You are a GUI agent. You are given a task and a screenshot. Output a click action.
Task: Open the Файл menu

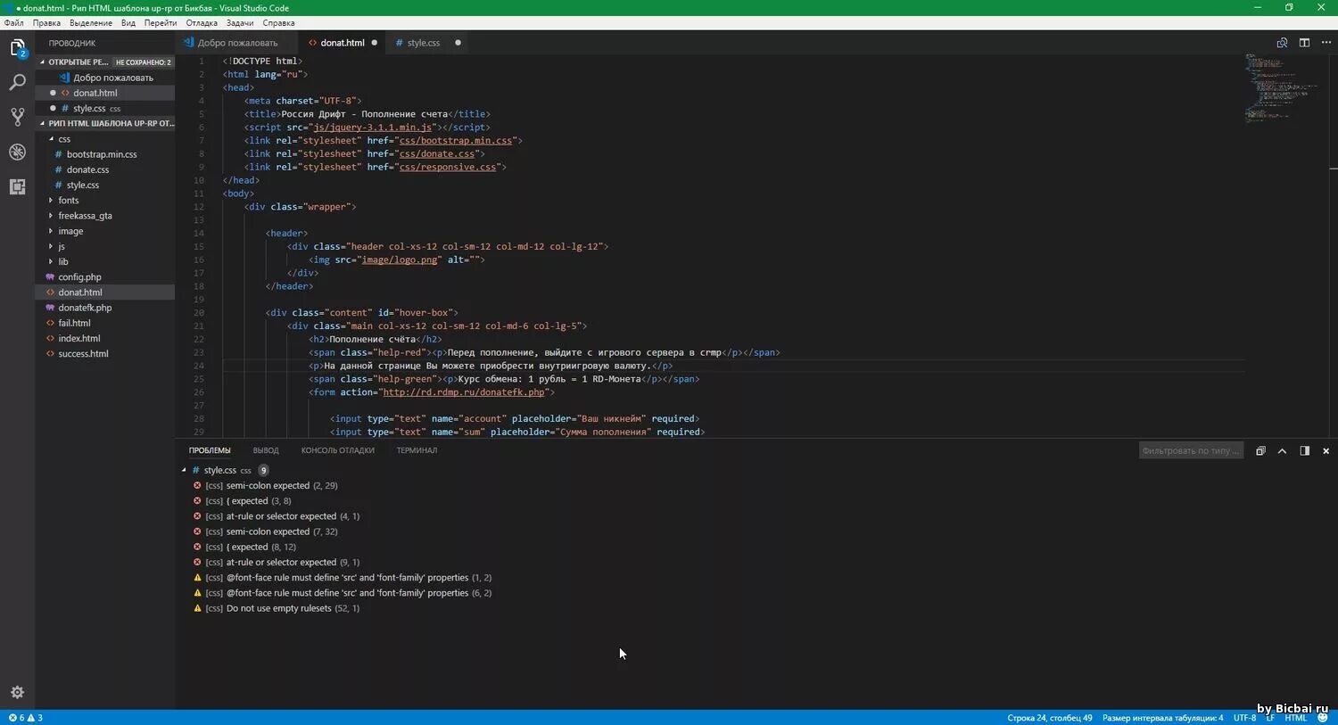(x=14, y=23)
